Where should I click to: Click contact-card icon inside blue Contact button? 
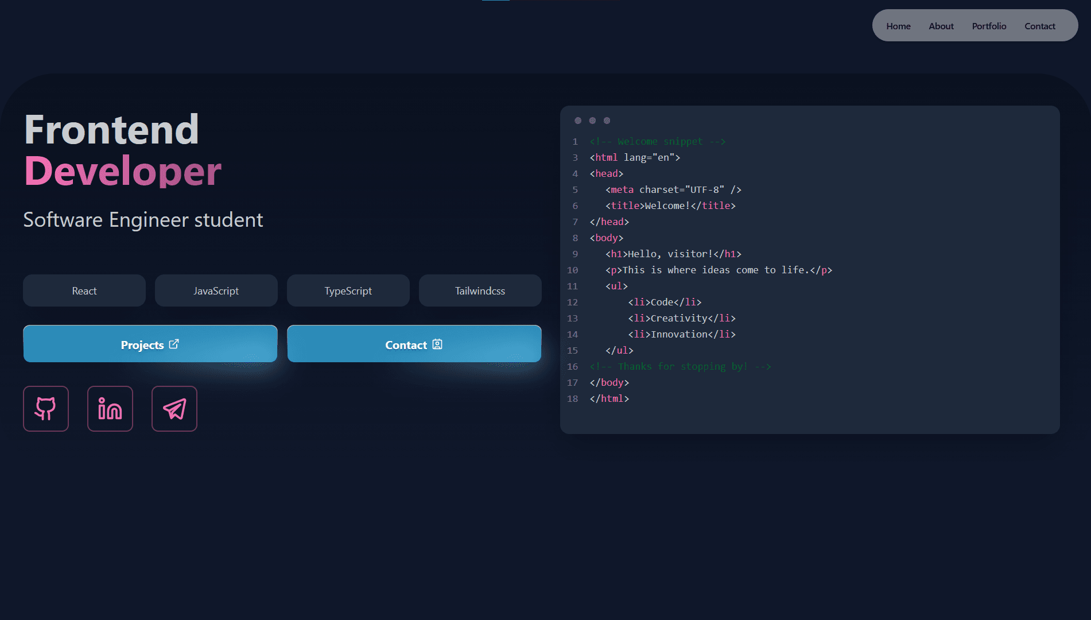pos(437,344)
